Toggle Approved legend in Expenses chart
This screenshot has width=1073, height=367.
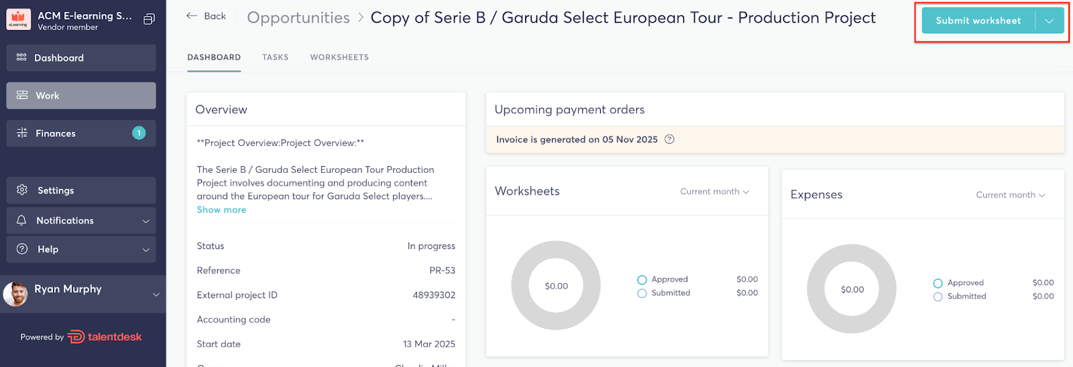point(938,283)
